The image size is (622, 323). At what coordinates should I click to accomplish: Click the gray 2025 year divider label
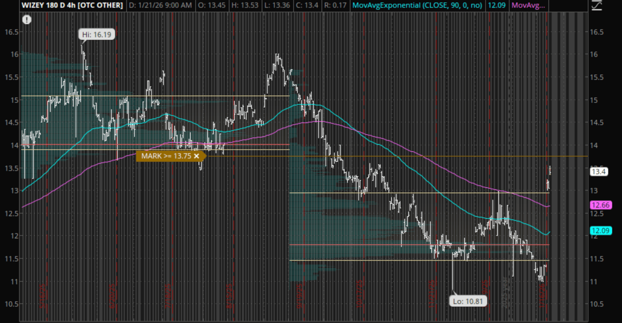pos(505,292)
